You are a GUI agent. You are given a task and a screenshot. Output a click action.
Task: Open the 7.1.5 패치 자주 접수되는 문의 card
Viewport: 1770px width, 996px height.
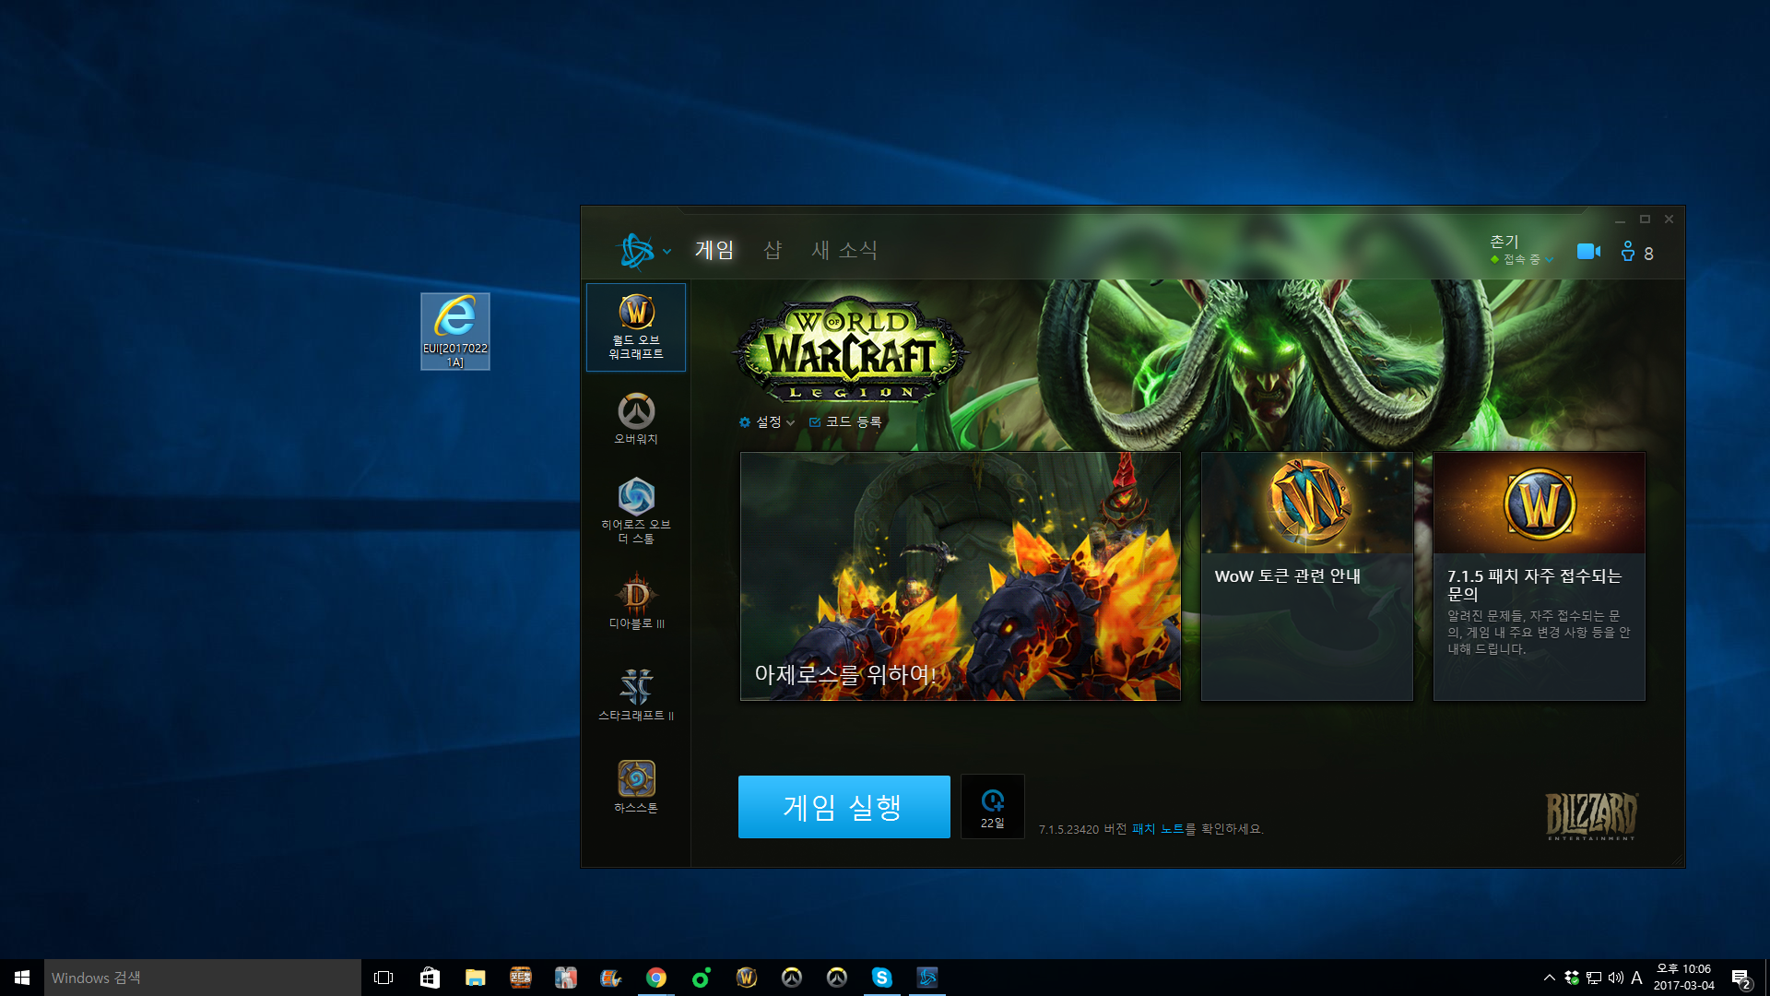(x=1539, y=576)
